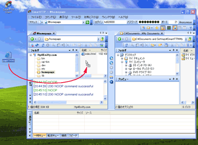Click the reconnect globe icon in remote toolbar
Screen dimensions: 198x145
coord(37,45)
